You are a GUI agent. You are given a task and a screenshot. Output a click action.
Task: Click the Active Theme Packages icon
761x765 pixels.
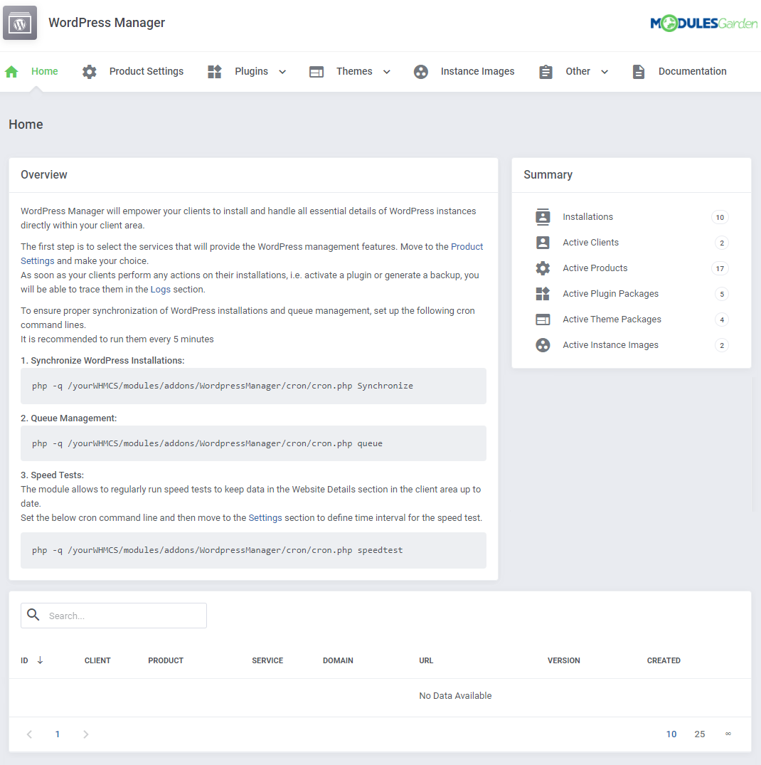click(543, 320)
